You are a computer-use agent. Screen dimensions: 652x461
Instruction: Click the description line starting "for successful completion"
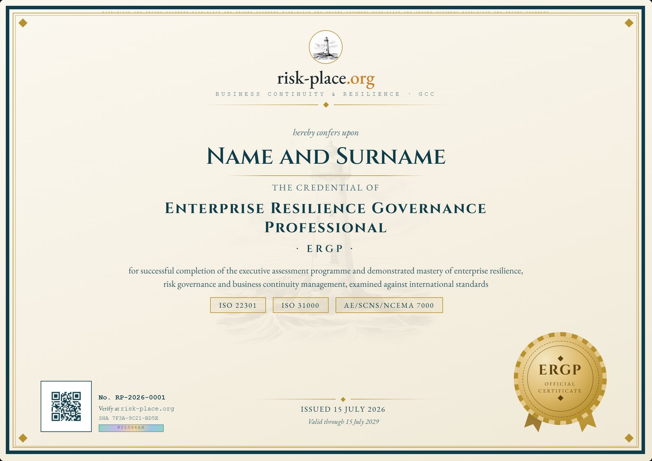(x=326, y=271)
